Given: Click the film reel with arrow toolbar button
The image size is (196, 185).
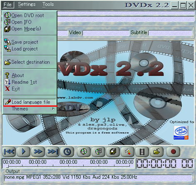Looking at the screenshot, I should pyautogui.click(x=128, y=152).
